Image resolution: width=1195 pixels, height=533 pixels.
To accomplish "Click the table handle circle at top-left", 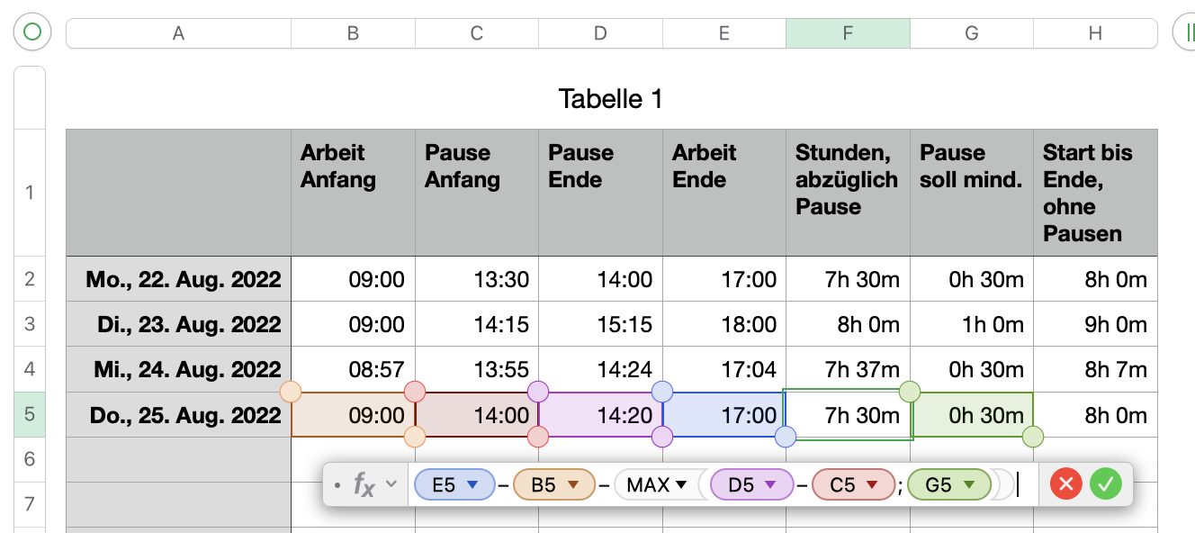I will [x=32, y=33].
